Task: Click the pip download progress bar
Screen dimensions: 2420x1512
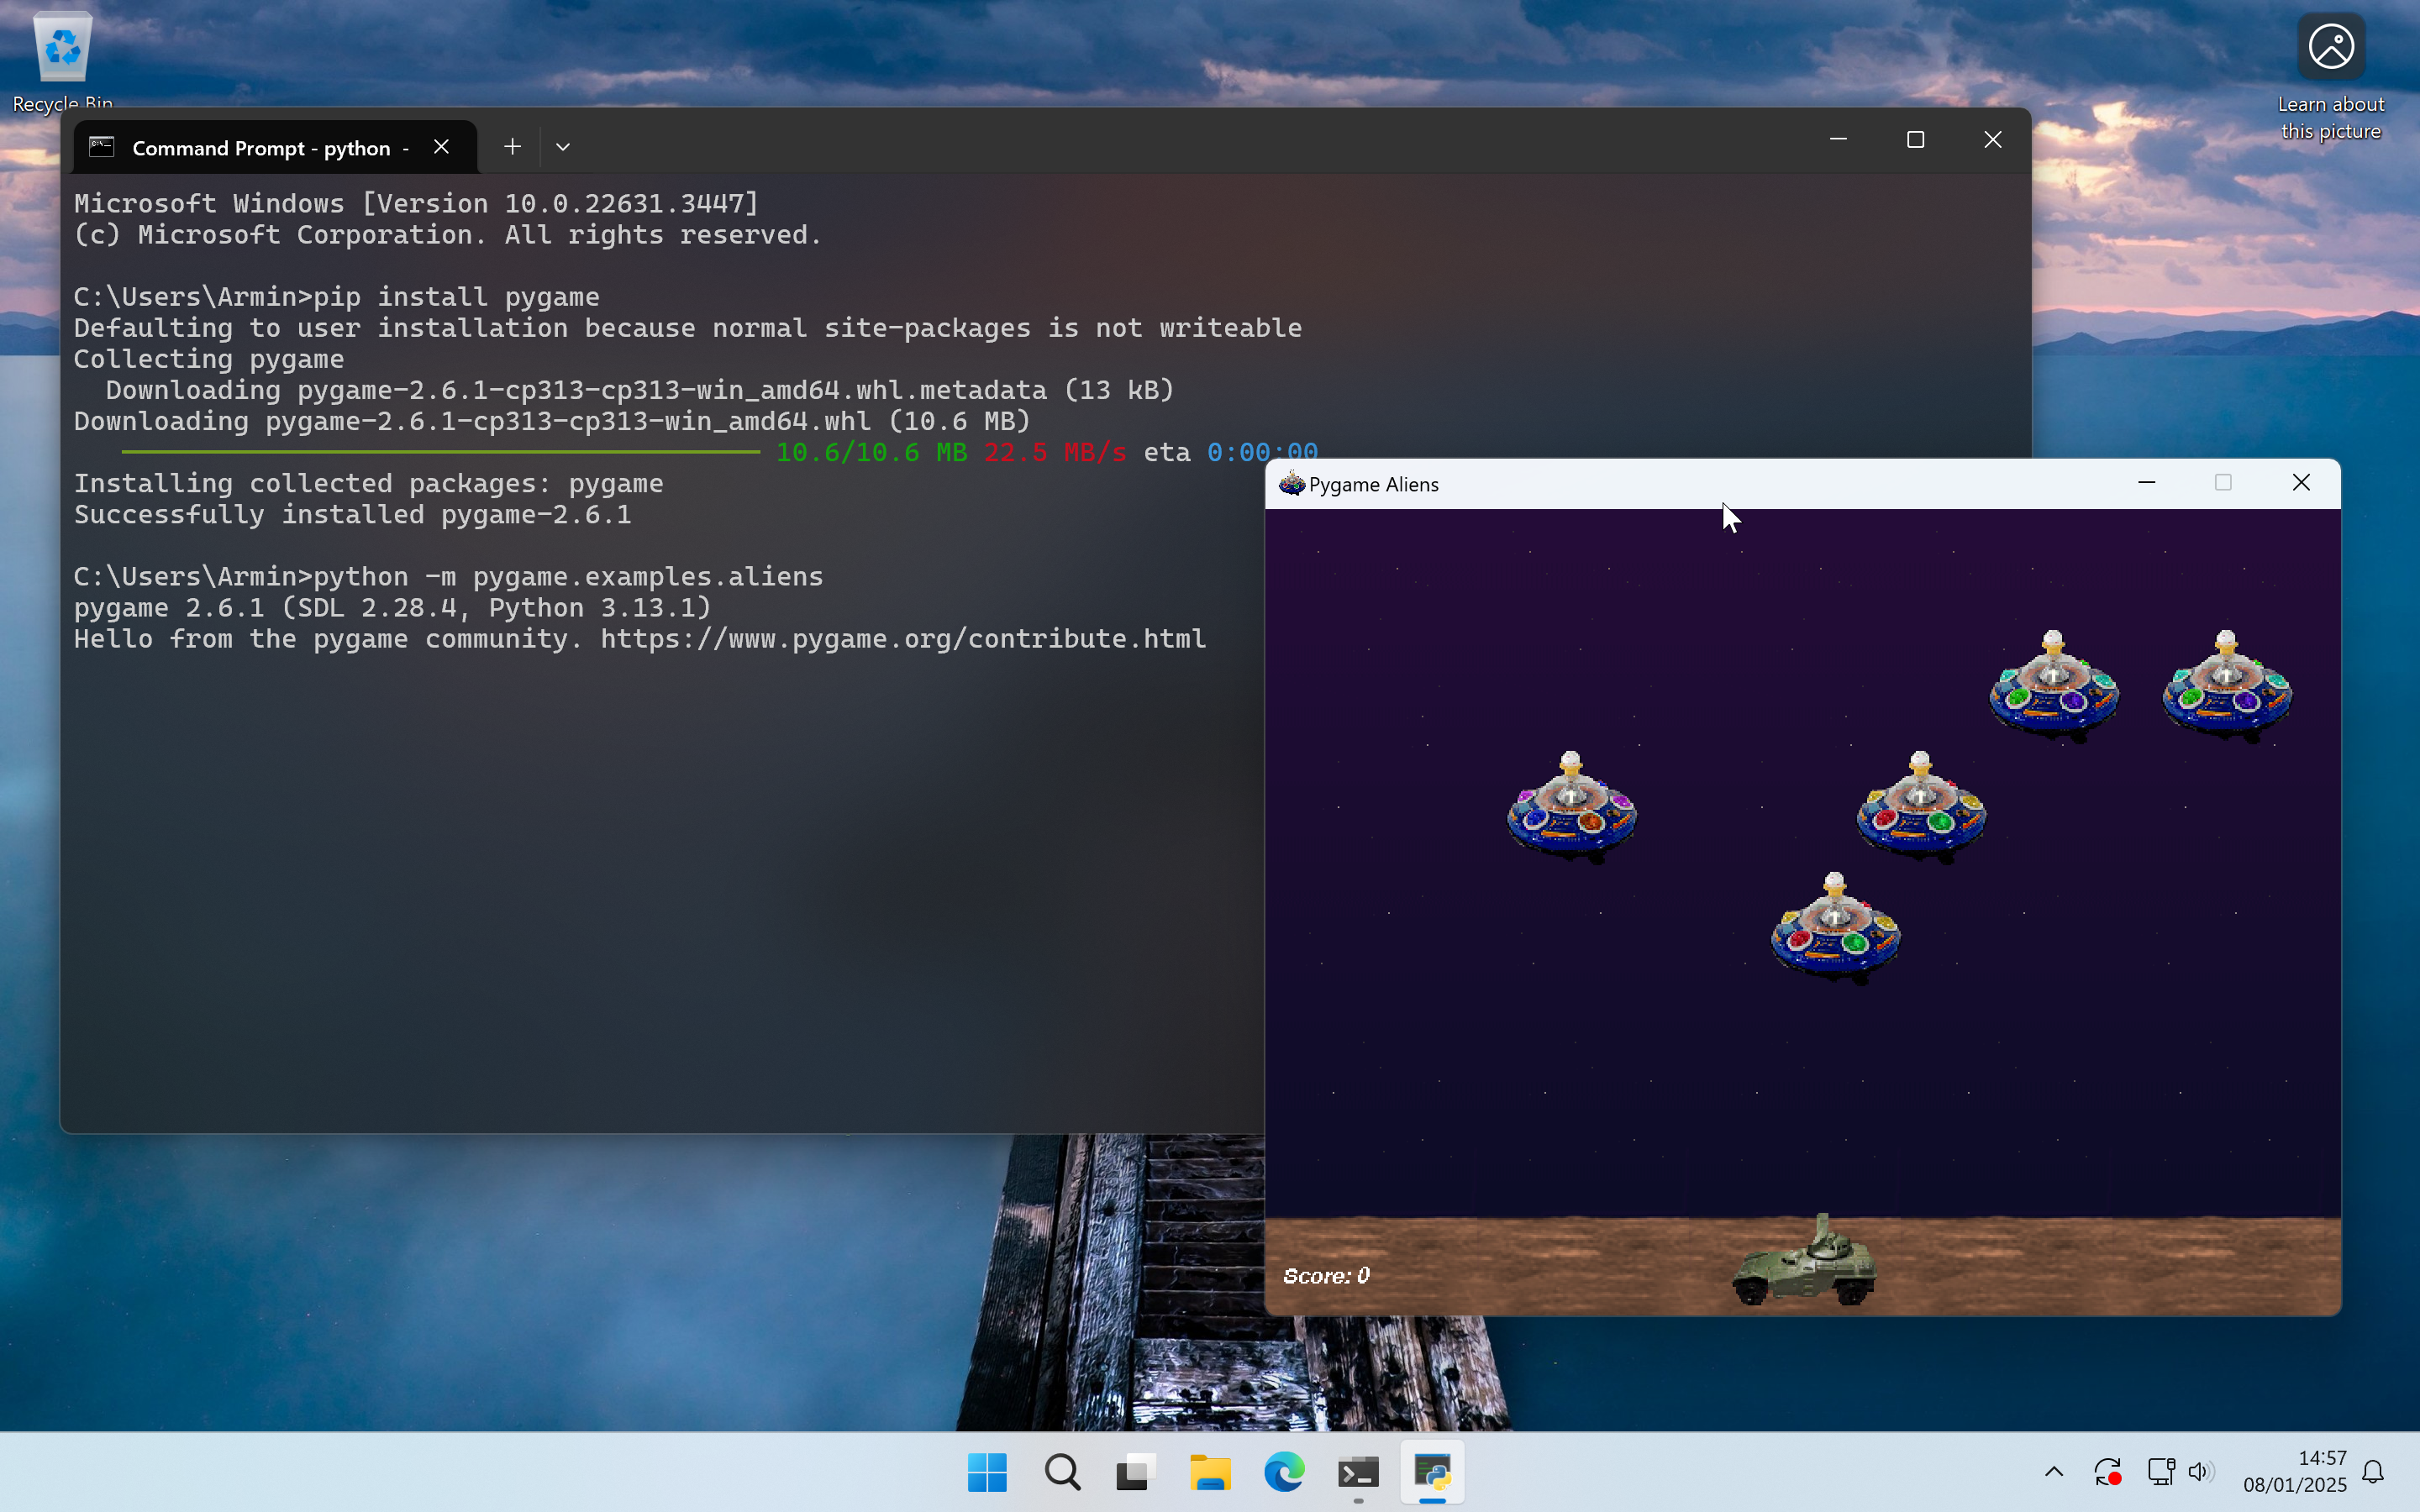Action: (x=441, y=452)
